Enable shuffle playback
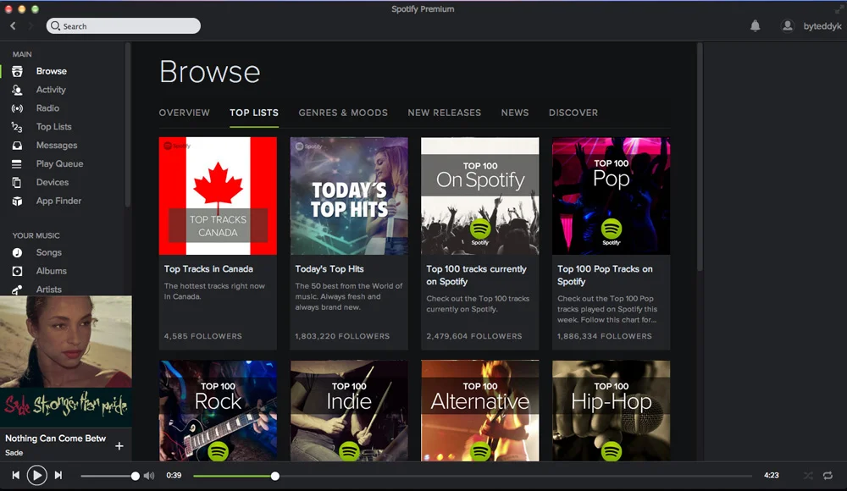This screenshot has height=491, width=847. (x=806, y=476)
